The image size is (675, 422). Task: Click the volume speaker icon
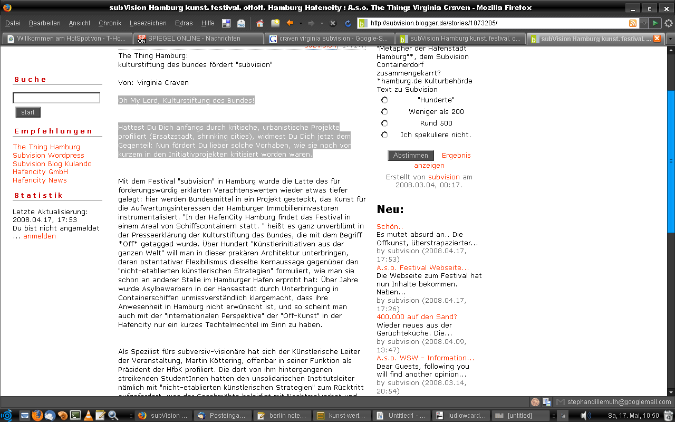point(585,415)
